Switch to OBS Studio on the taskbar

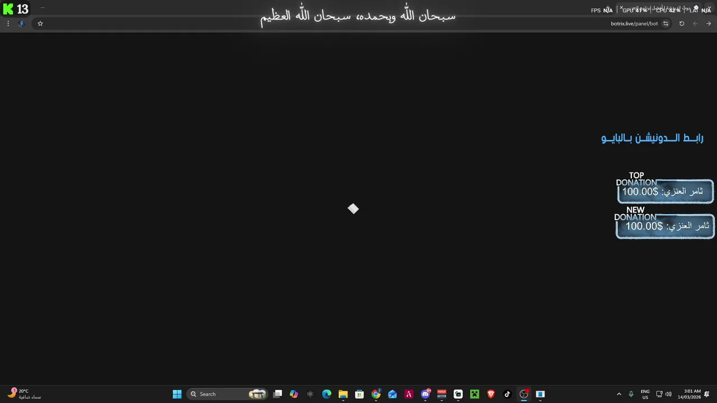point(524,394)
